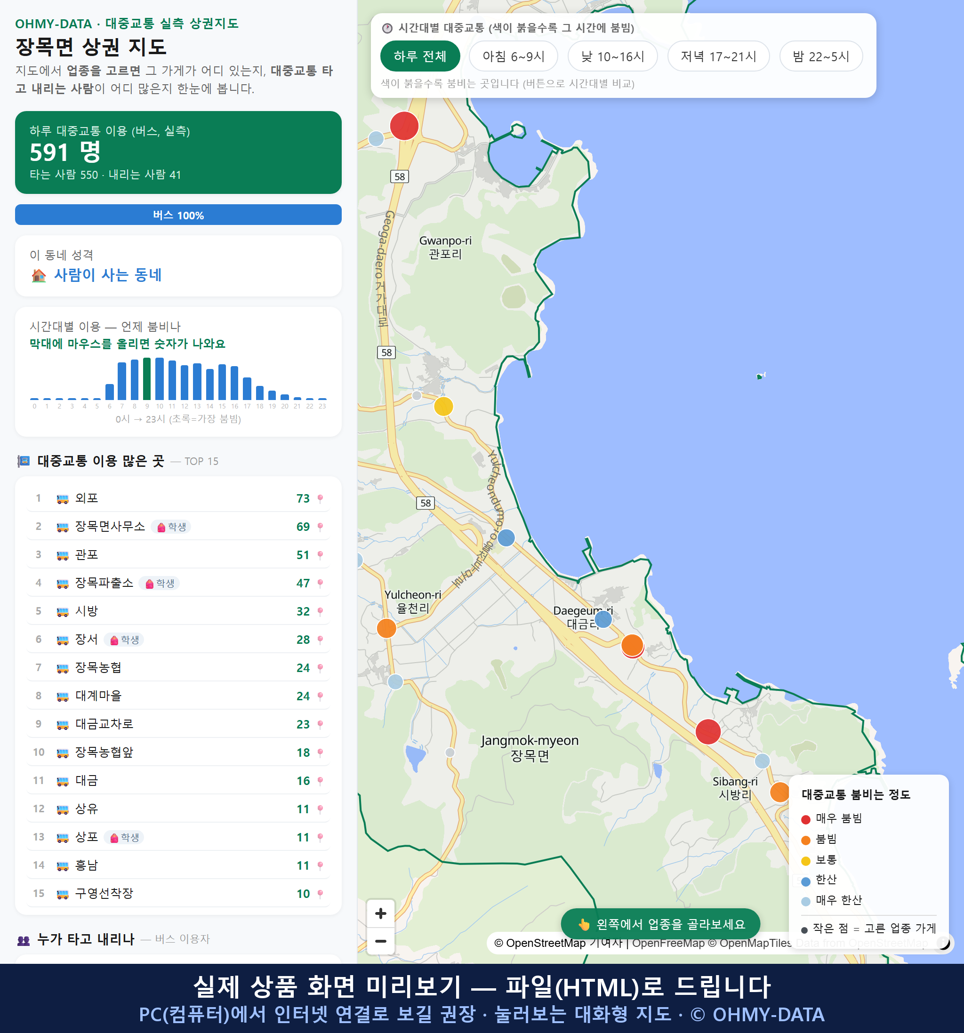Click the orange 붐빔 legend dot

pos(805,840)
